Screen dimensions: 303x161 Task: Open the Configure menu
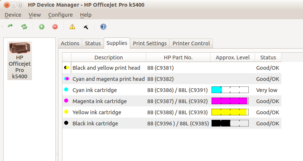(61, 15)
